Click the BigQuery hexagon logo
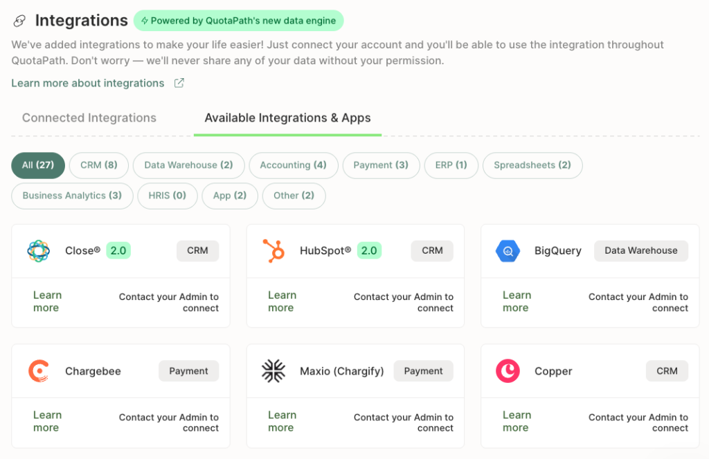Image resolution: width=709 pixels, height=459 pixels. click(x=508, y=251)
